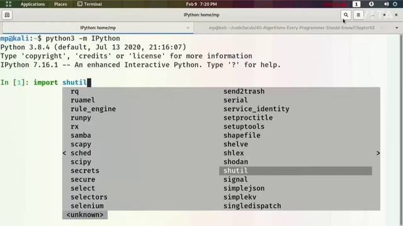Viewport: 403px width, 226px height.
Task: Select 'rq' in completion list
Action: click(x=74, y=92)
